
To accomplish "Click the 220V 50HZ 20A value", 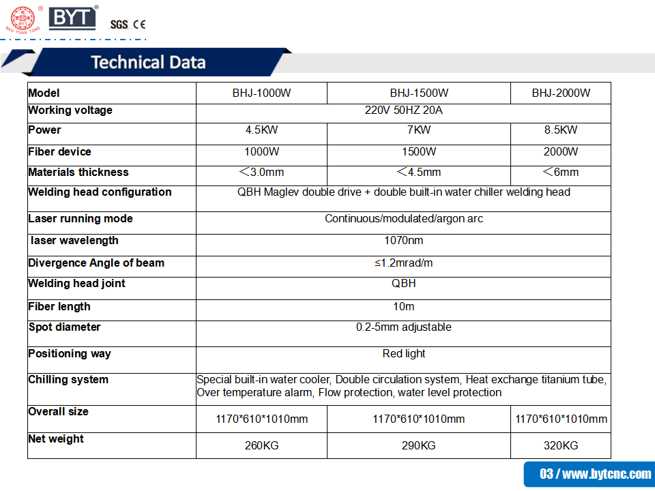I will click(x=403, y=110).
